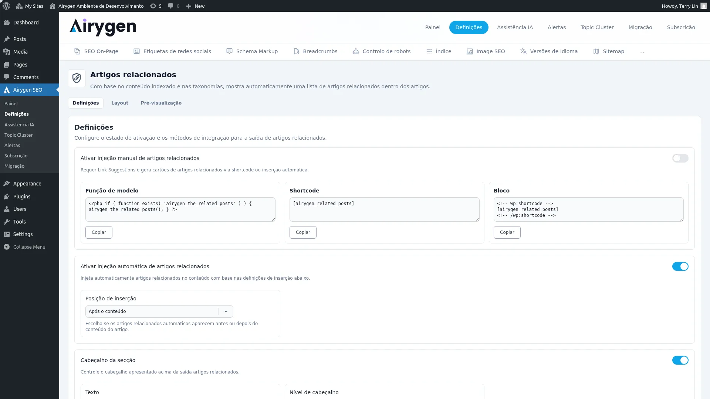This screenshot has height=399, width=710.
Task: Open the Subscrição top navigation tab
Action: click(x=681, y=27)
